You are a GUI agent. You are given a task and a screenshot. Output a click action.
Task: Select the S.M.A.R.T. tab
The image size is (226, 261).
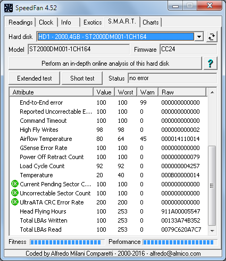click(122, 21)
